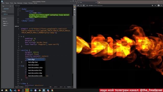The width and height of the screenshot is (163, 92).
Task: Click the site information icon in address bar
Action: (x=87, y=5)
